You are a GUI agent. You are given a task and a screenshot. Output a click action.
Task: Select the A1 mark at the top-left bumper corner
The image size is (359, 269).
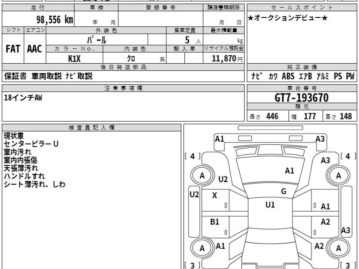(x=220, y=138)
